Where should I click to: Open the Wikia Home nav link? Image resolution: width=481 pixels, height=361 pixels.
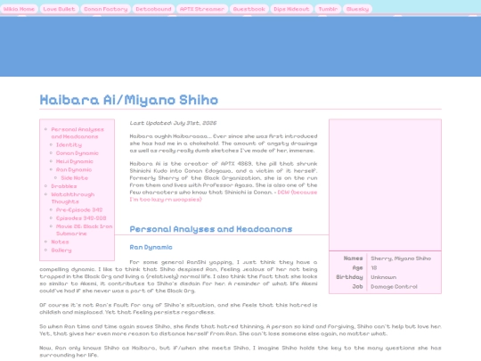[x=19, y=9]
